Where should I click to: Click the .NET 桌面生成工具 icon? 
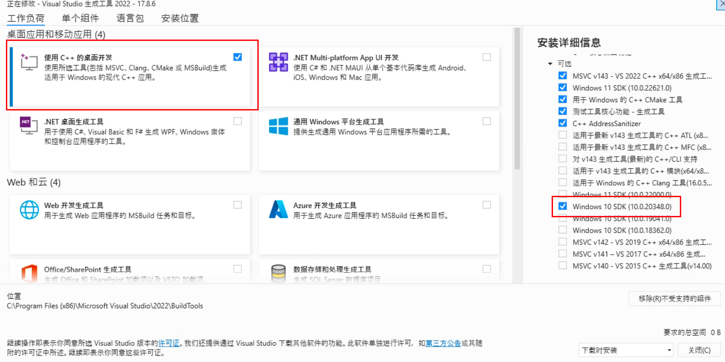[28, 126]
